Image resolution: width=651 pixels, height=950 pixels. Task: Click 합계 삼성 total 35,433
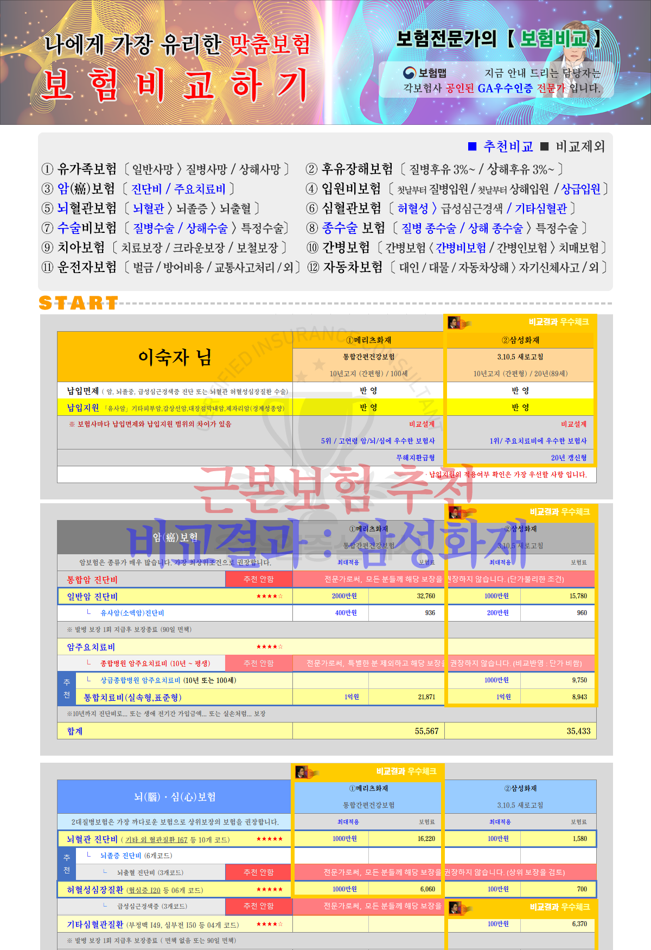[x=578, y=731]
